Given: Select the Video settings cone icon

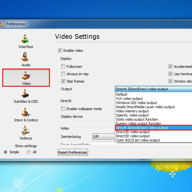Looking at the screenshot, I should (26, 76).
